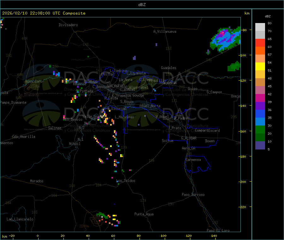Select the red 60-65 dBZ legend swatch
This screenshot has height=240, width=284.
click(x=260, y=43)
